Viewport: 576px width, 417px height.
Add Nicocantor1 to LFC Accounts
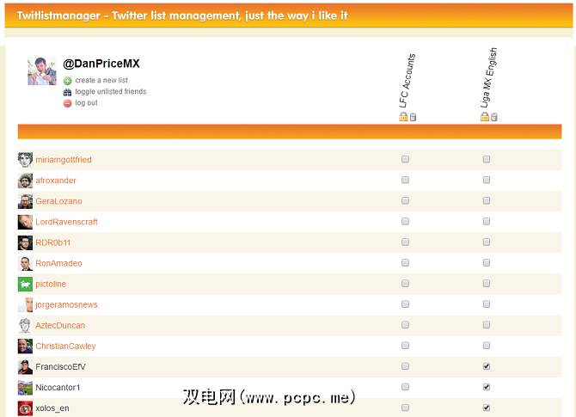click(x=405, y=387)
